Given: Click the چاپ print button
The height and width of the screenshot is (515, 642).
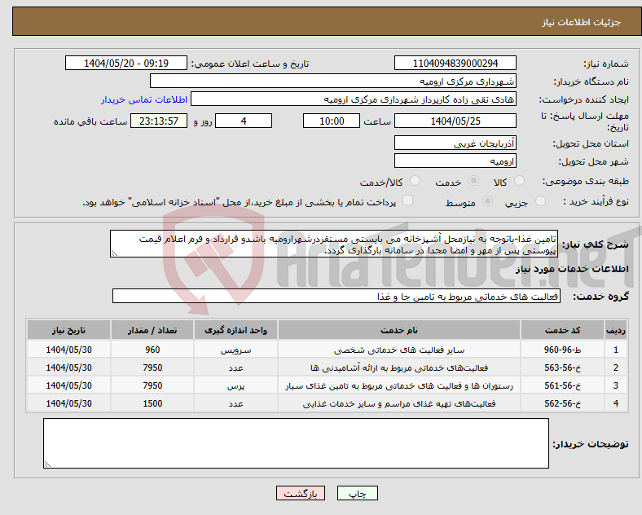Looking at the screenshot, I should point(358,493).
